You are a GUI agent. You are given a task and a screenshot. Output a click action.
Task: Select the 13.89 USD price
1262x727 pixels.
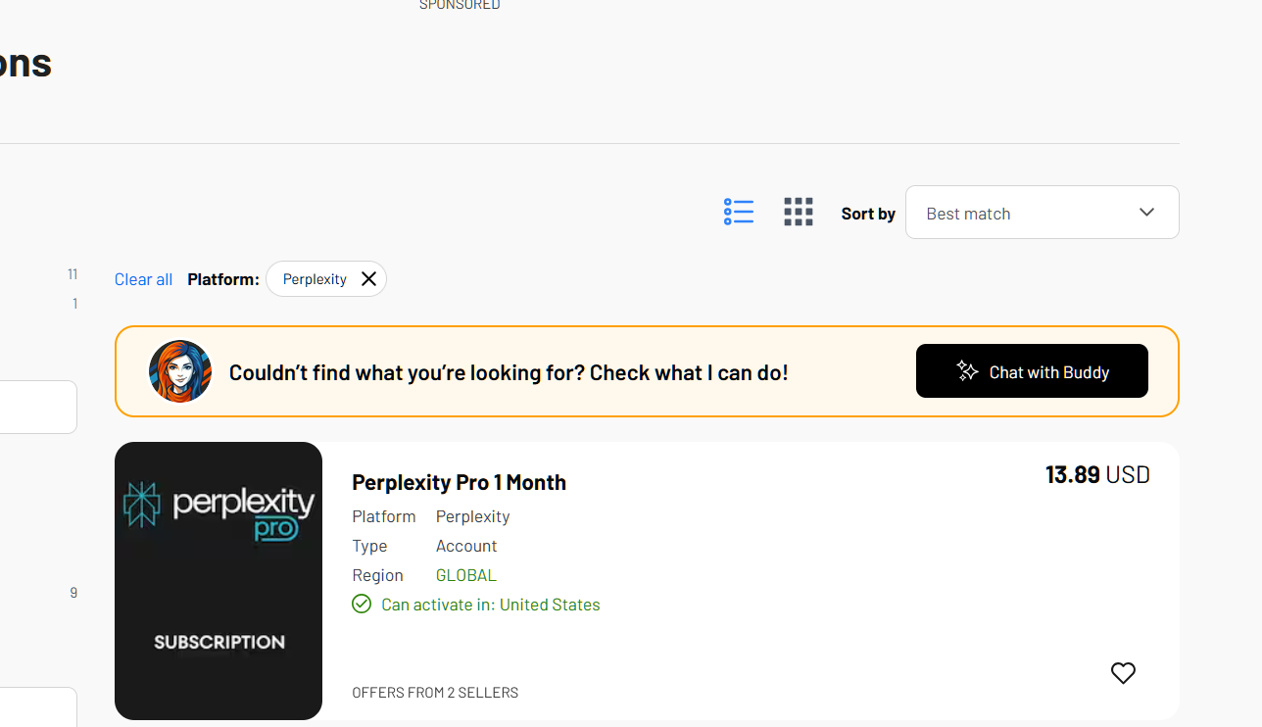pyautogui.click(x=1097, y=474)
